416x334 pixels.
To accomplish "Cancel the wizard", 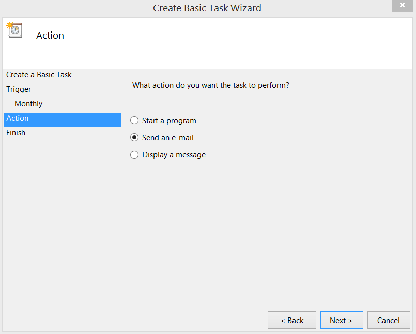I will click(x=388, y=320).
